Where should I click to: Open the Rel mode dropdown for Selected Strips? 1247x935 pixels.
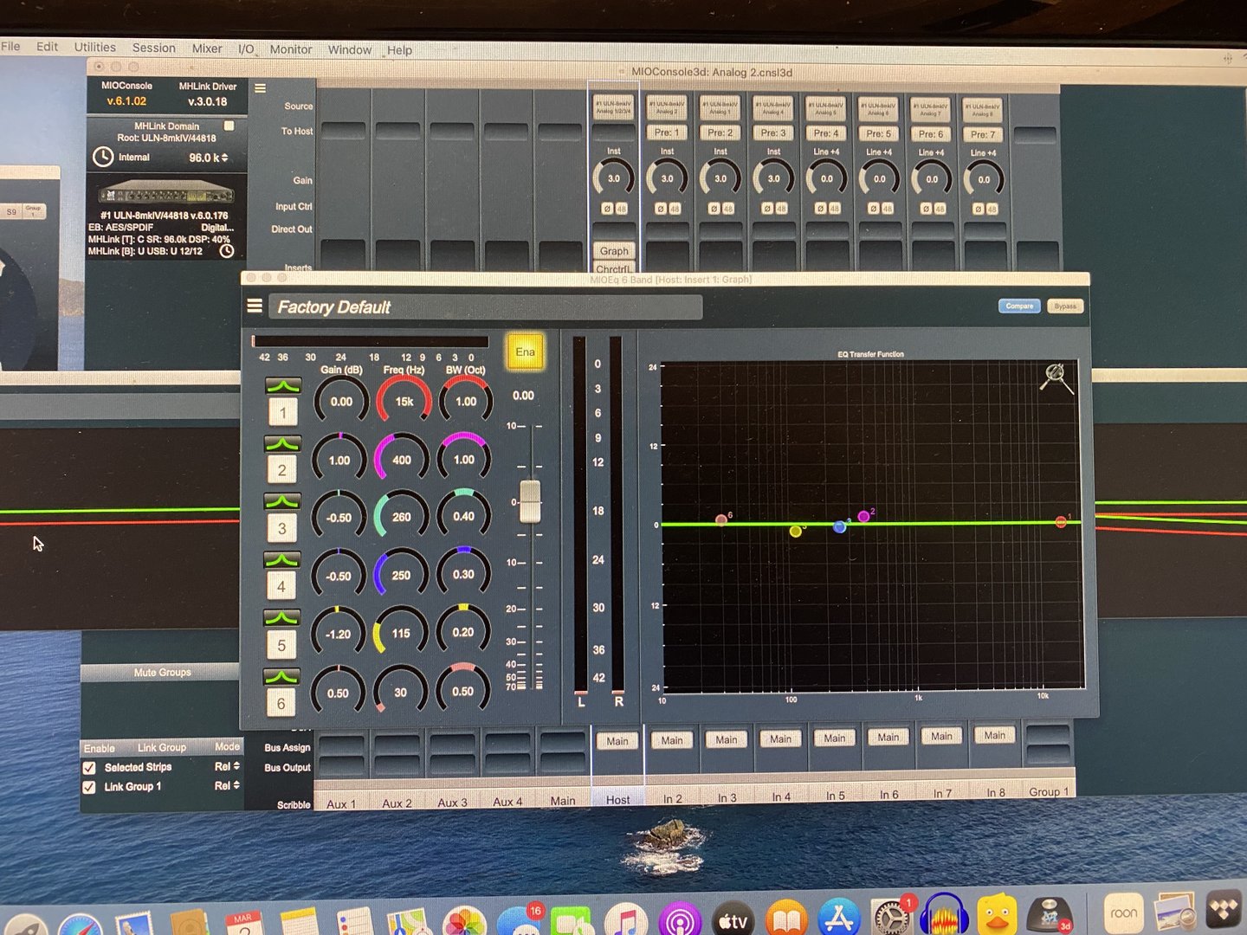click(x=227, y=766)
